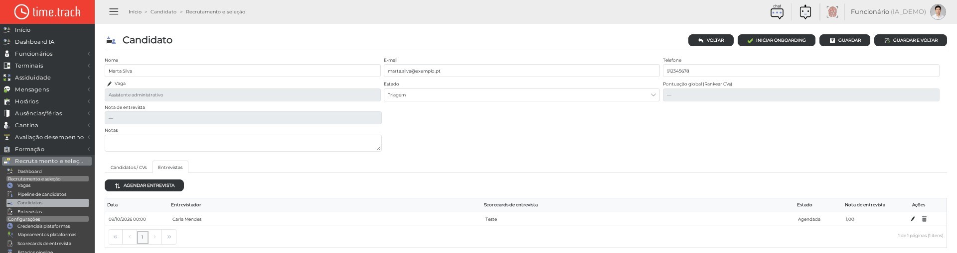This screenshot has width=957, height=253.
Task: Open Entrevistas in sidebar submenu
Action: point(30,212)
